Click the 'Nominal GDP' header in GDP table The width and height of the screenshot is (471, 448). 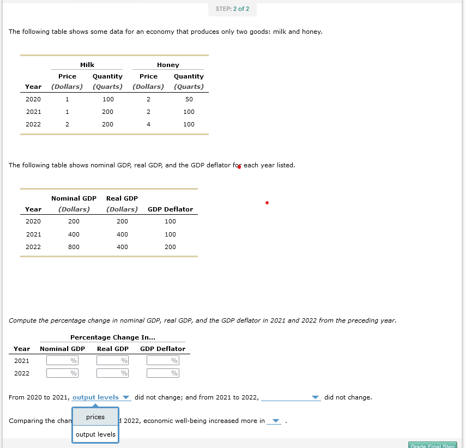(74, 198)
